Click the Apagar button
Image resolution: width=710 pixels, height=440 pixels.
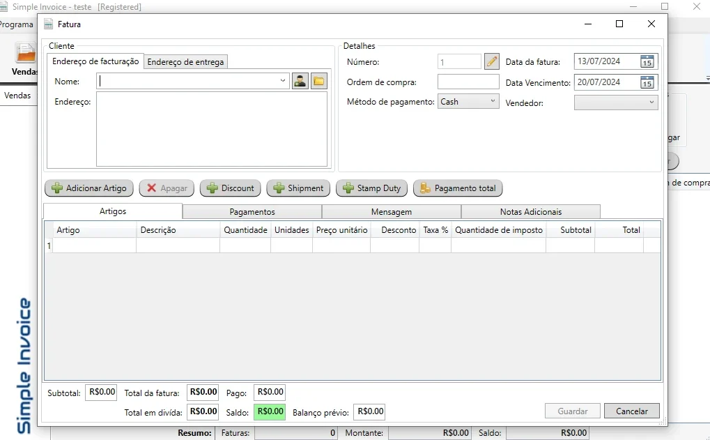(167, 188)
